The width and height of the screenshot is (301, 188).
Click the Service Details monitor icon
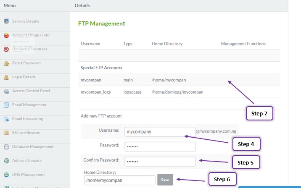[6, 21]
